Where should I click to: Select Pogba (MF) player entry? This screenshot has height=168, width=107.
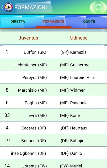(36, 103)
